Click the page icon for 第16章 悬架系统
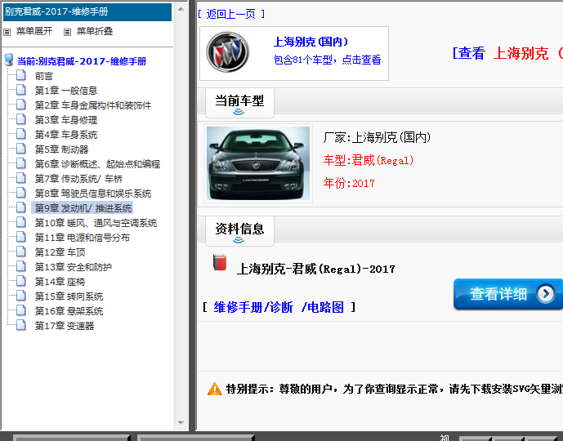 click(x=21, y=310)
